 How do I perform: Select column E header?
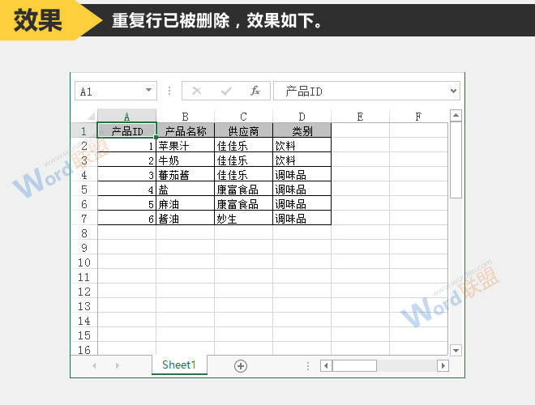tap(360, 117)
